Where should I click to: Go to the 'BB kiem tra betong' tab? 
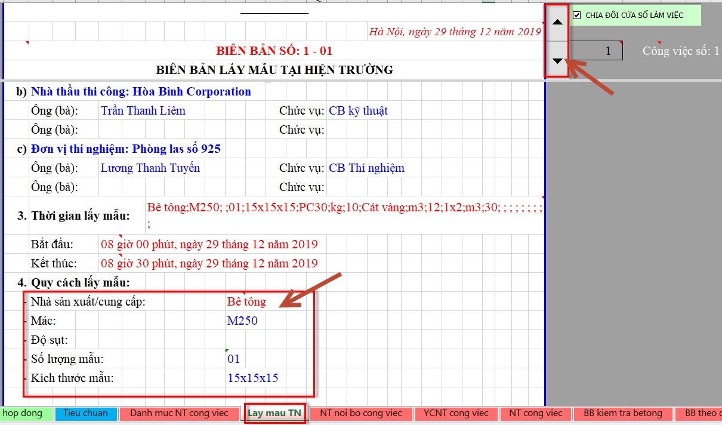coord(622,413)
